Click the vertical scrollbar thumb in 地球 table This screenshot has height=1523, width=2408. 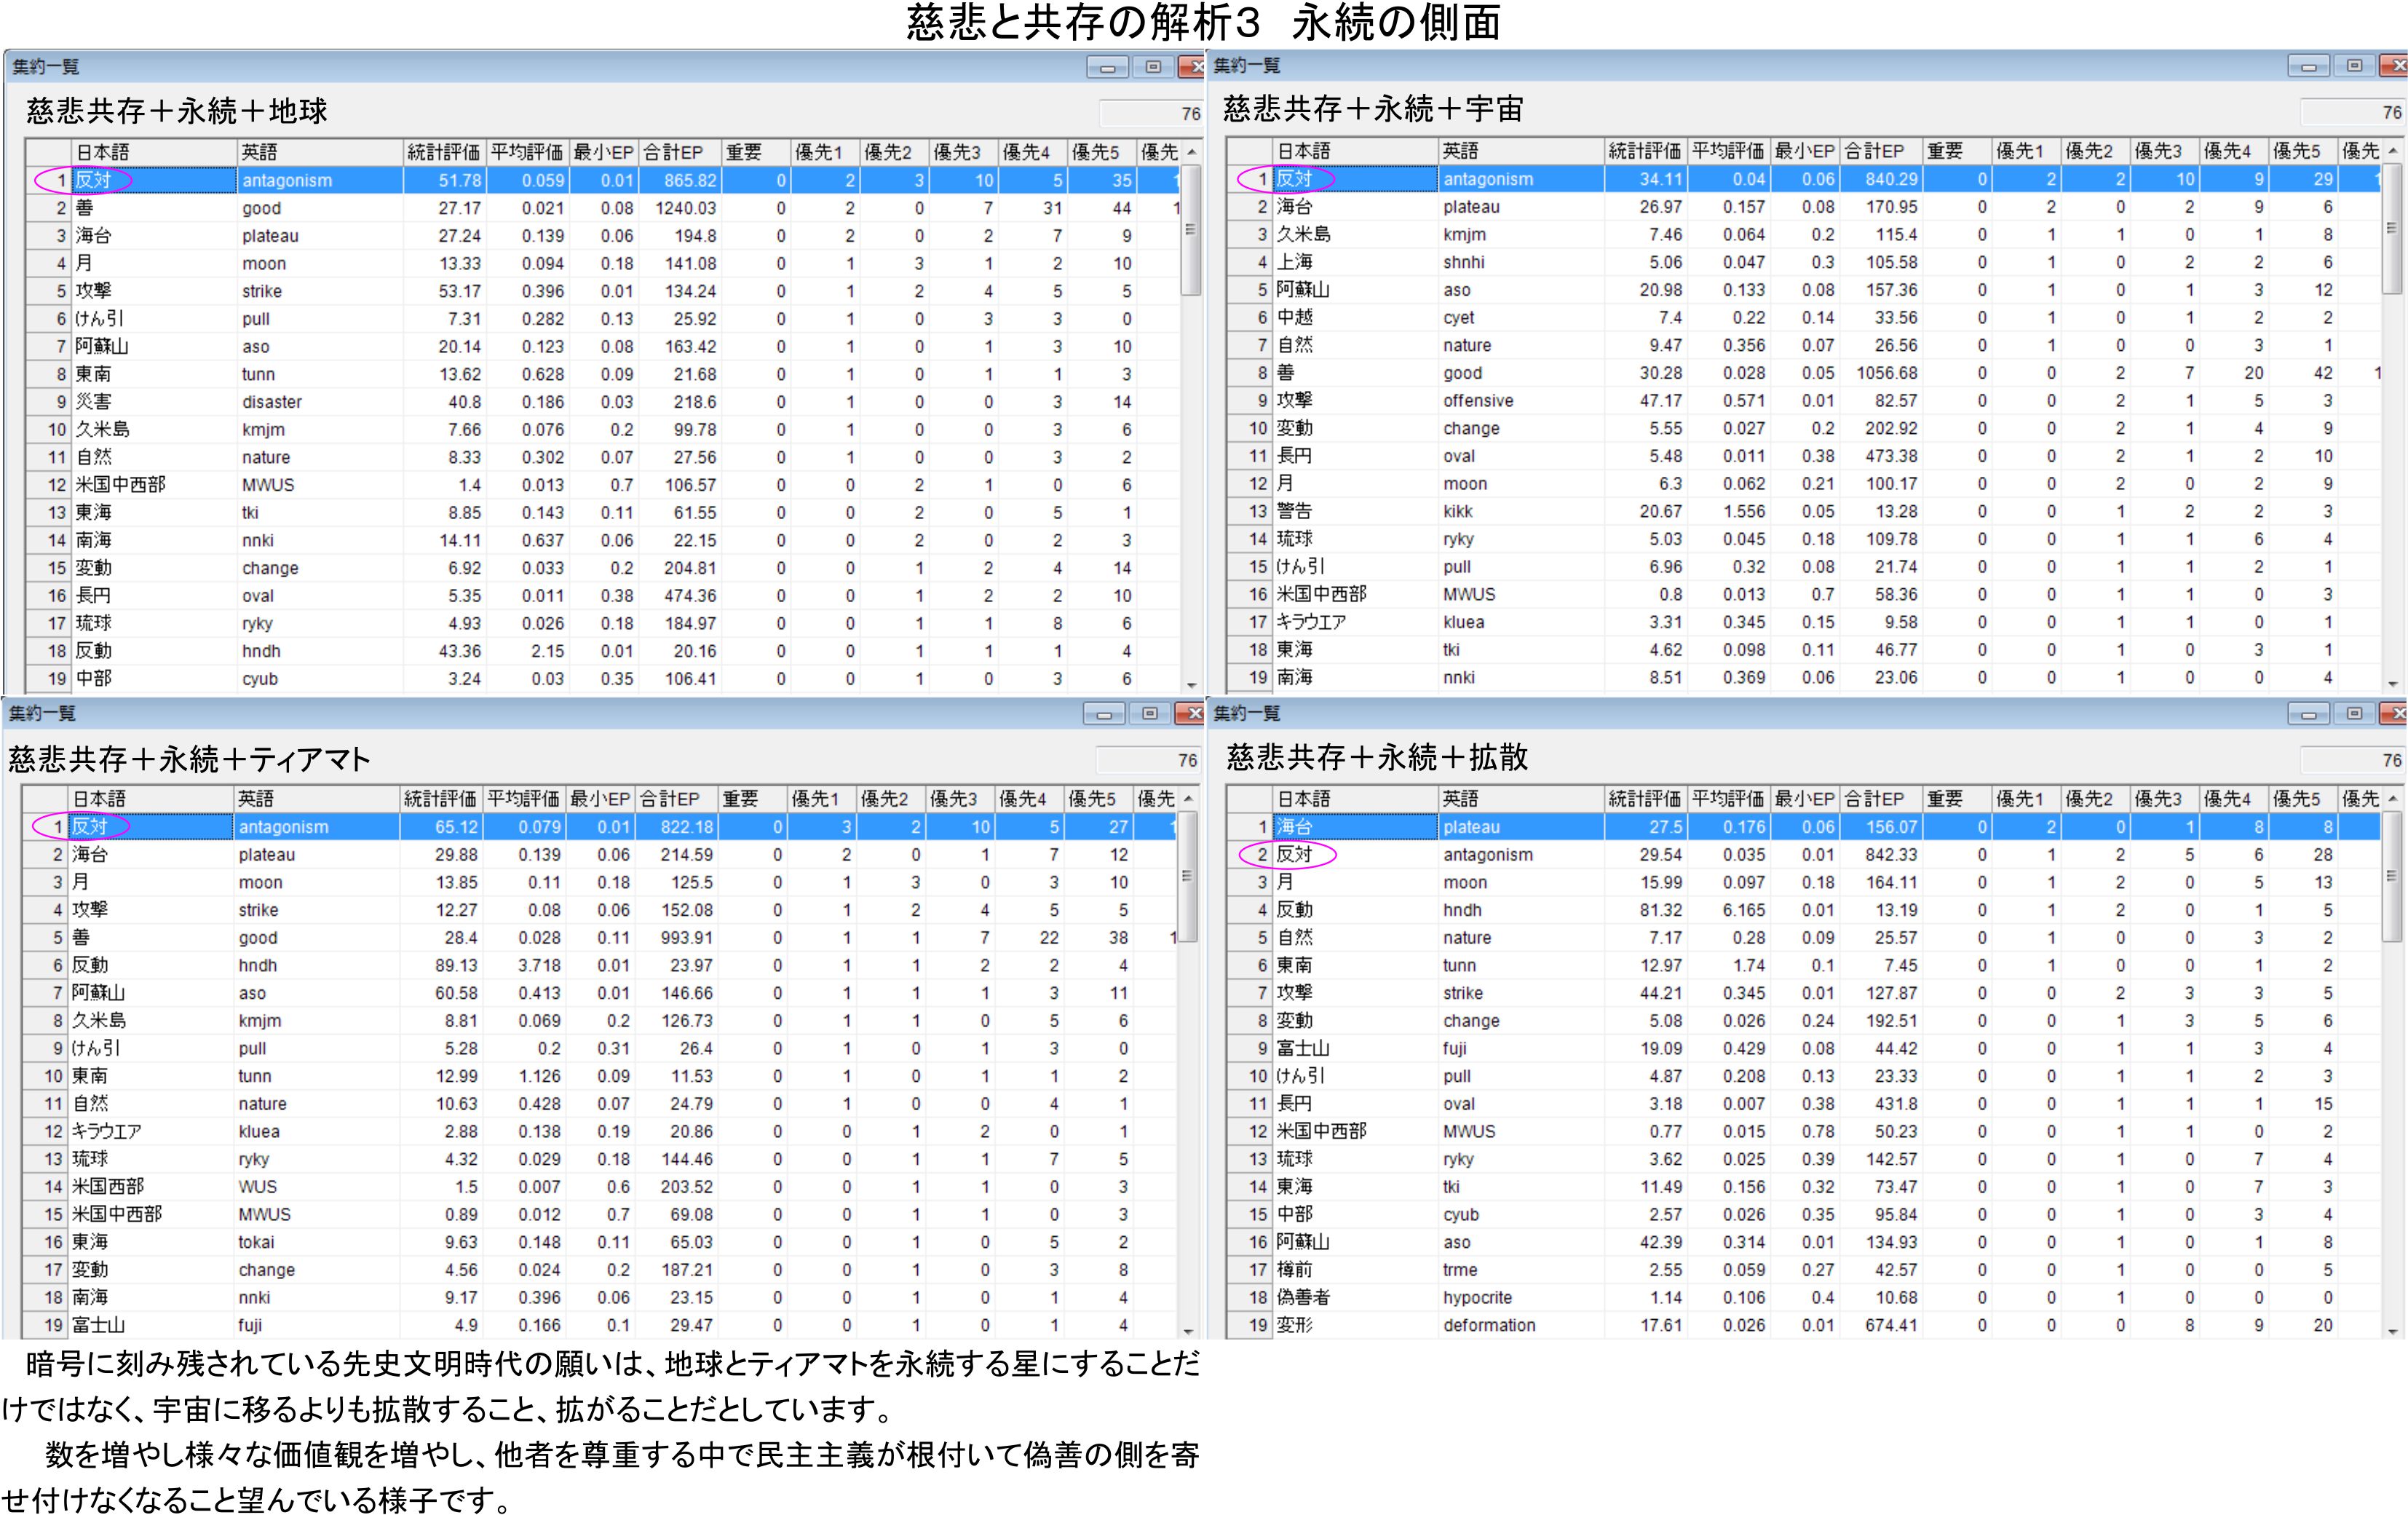pos(1190,230)
